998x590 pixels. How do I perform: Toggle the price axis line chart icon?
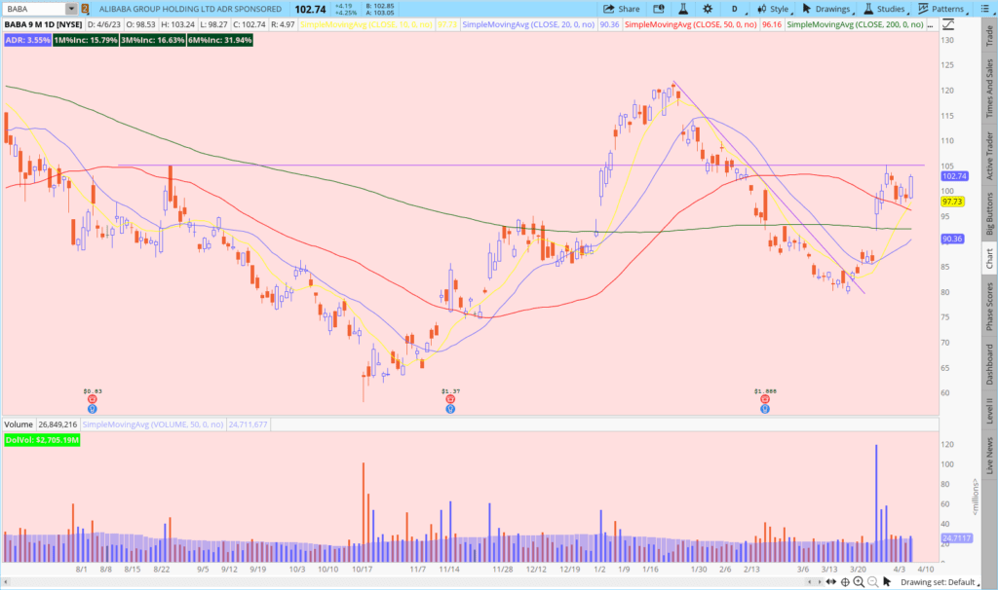pos(948,24)
